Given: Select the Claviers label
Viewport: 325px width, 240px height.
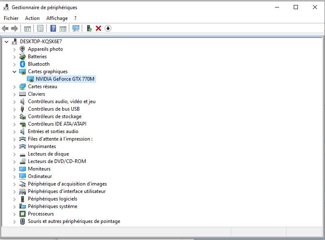Looking at the screenshot, I should 36,94.
